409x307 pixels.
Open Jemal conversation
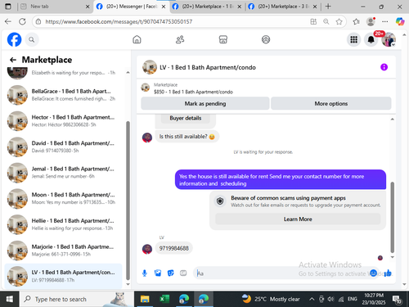[63, 173]
